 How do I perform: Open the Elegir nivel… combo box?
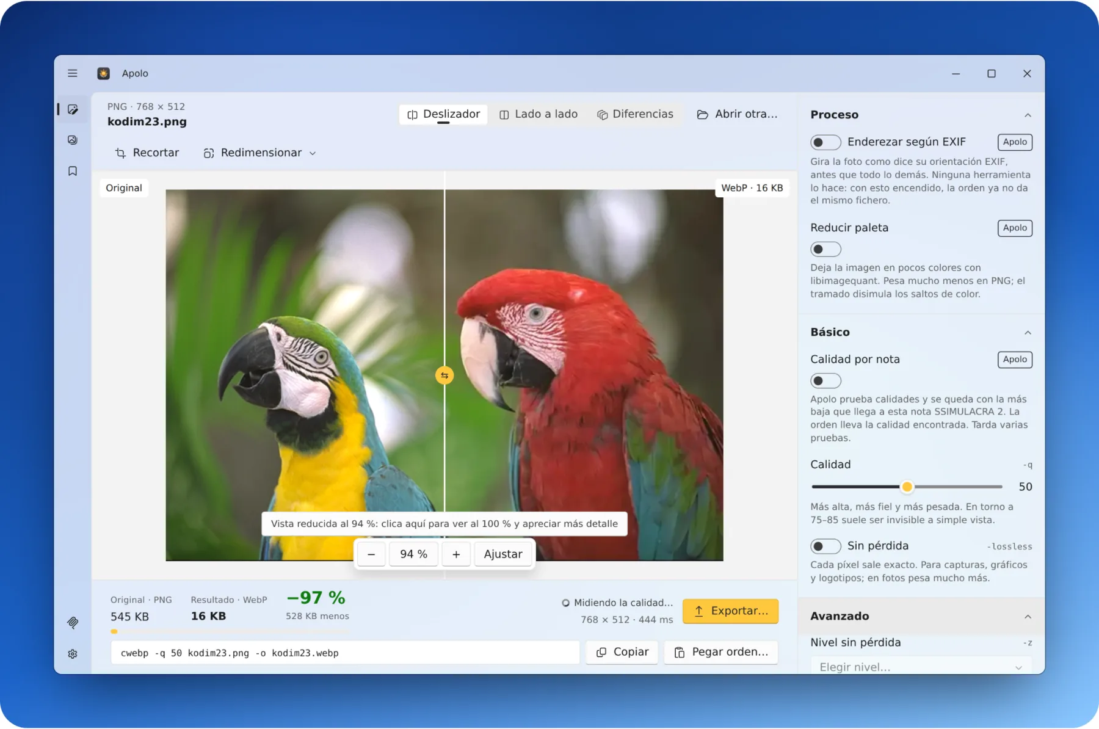pyautogui.click(x=921, y=666)
